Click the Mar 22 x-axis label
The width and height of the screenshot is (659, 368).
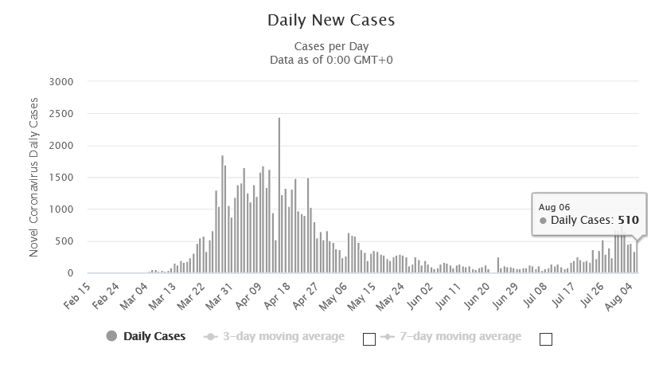191,296
